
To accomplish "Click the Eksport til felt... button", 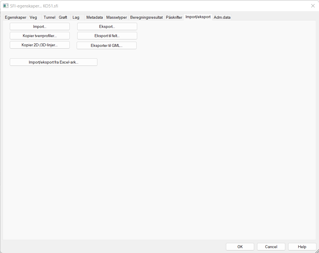I will 107,36.
